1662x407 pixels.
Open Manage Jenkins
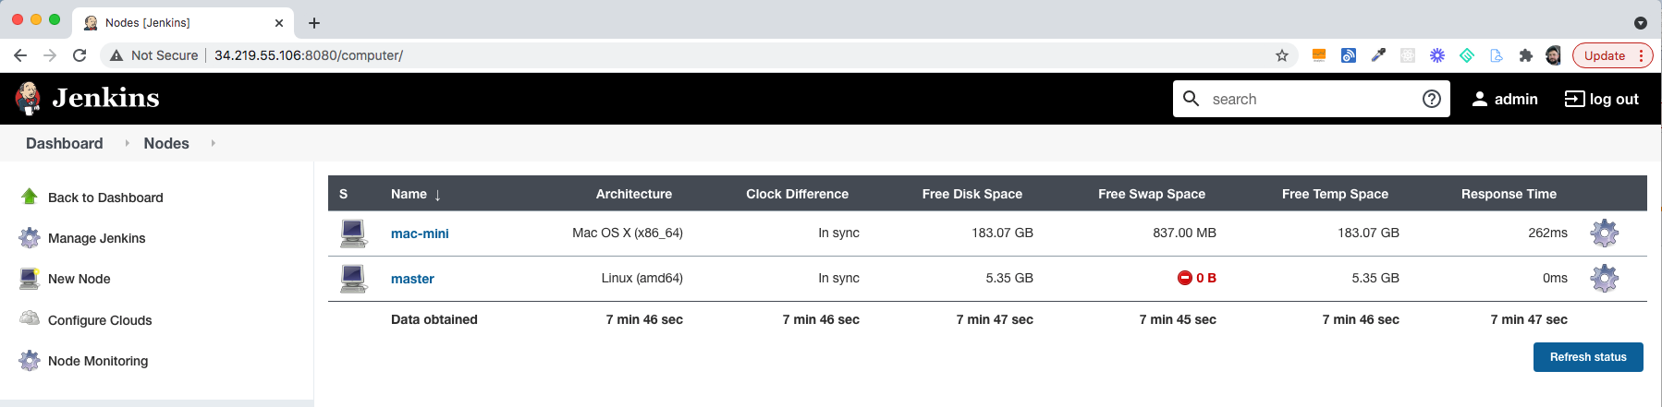[x=97, y=238]
